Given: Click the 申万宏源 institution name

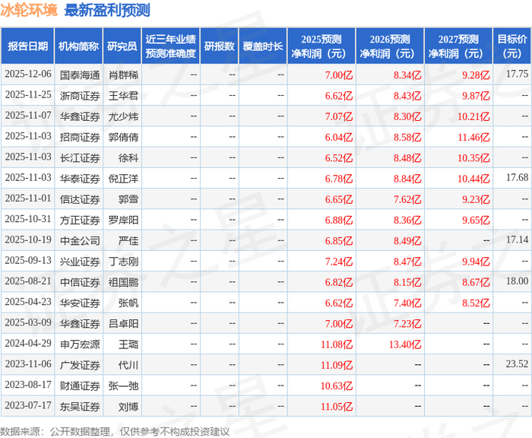Looking at the screenshot, I should click(x=80, y=344).
